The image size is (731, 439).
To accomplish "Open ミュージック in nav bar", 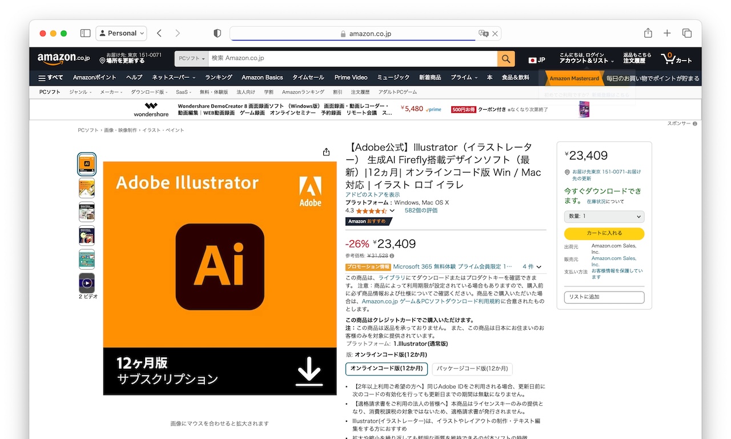I will coord(393,78).
